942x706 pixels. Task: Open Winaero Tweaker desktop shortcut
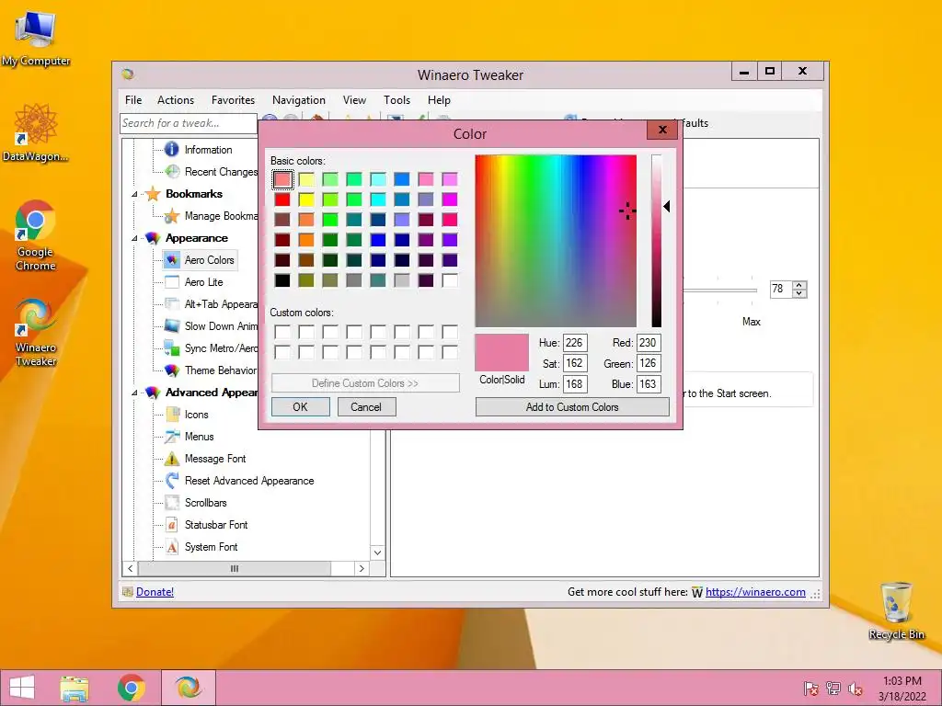click(x=36, y=332)
